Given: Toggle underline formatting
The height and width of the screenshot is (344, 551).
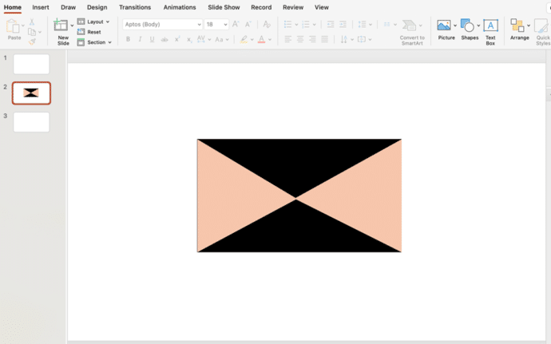Looking at the screenshot, I should [x=152, y=39].
